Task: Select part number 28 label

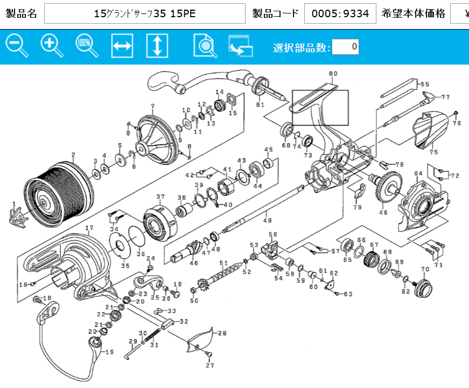Action: (222, 333)
